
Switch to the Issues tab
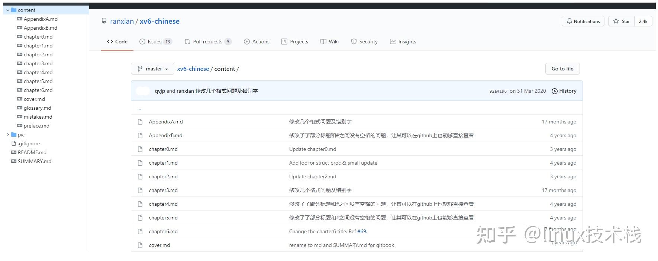pos(155,42)
